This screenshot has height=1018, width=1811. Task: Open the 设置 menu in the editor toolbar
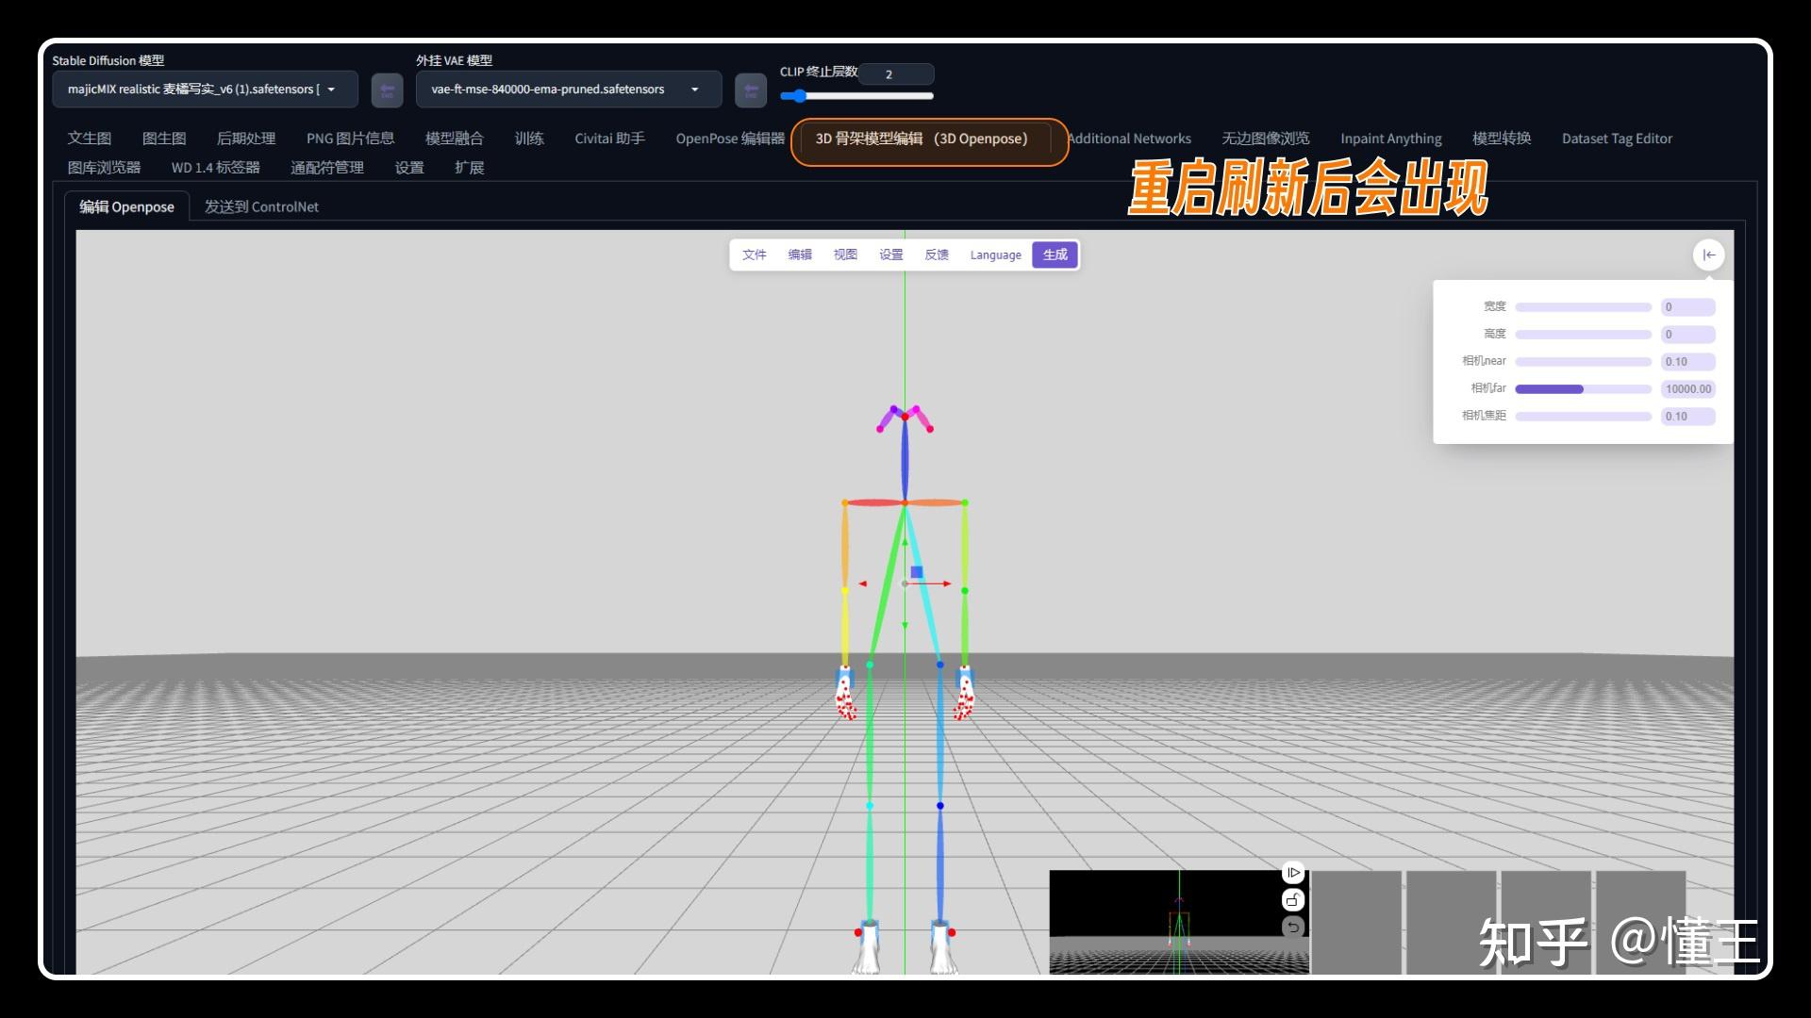coord(889,254)
